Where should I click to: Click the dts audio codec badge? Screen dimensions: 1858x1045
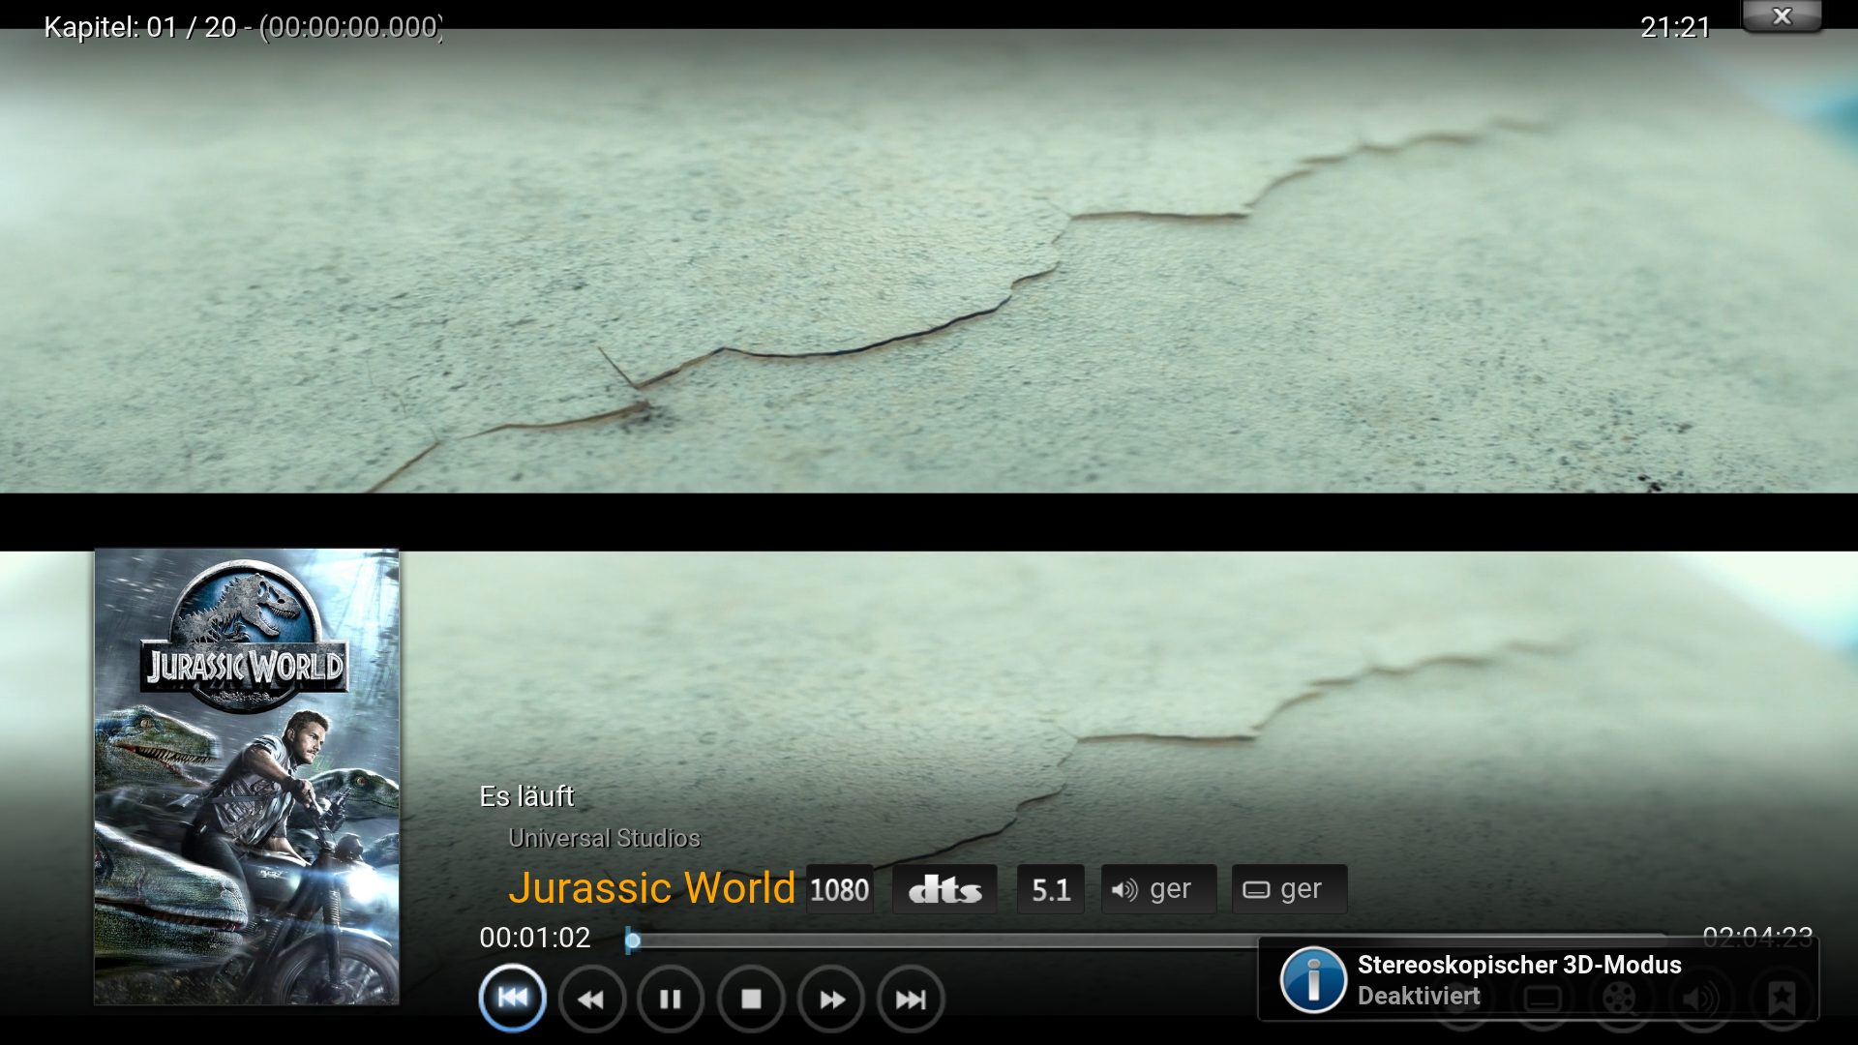[944, 889]
